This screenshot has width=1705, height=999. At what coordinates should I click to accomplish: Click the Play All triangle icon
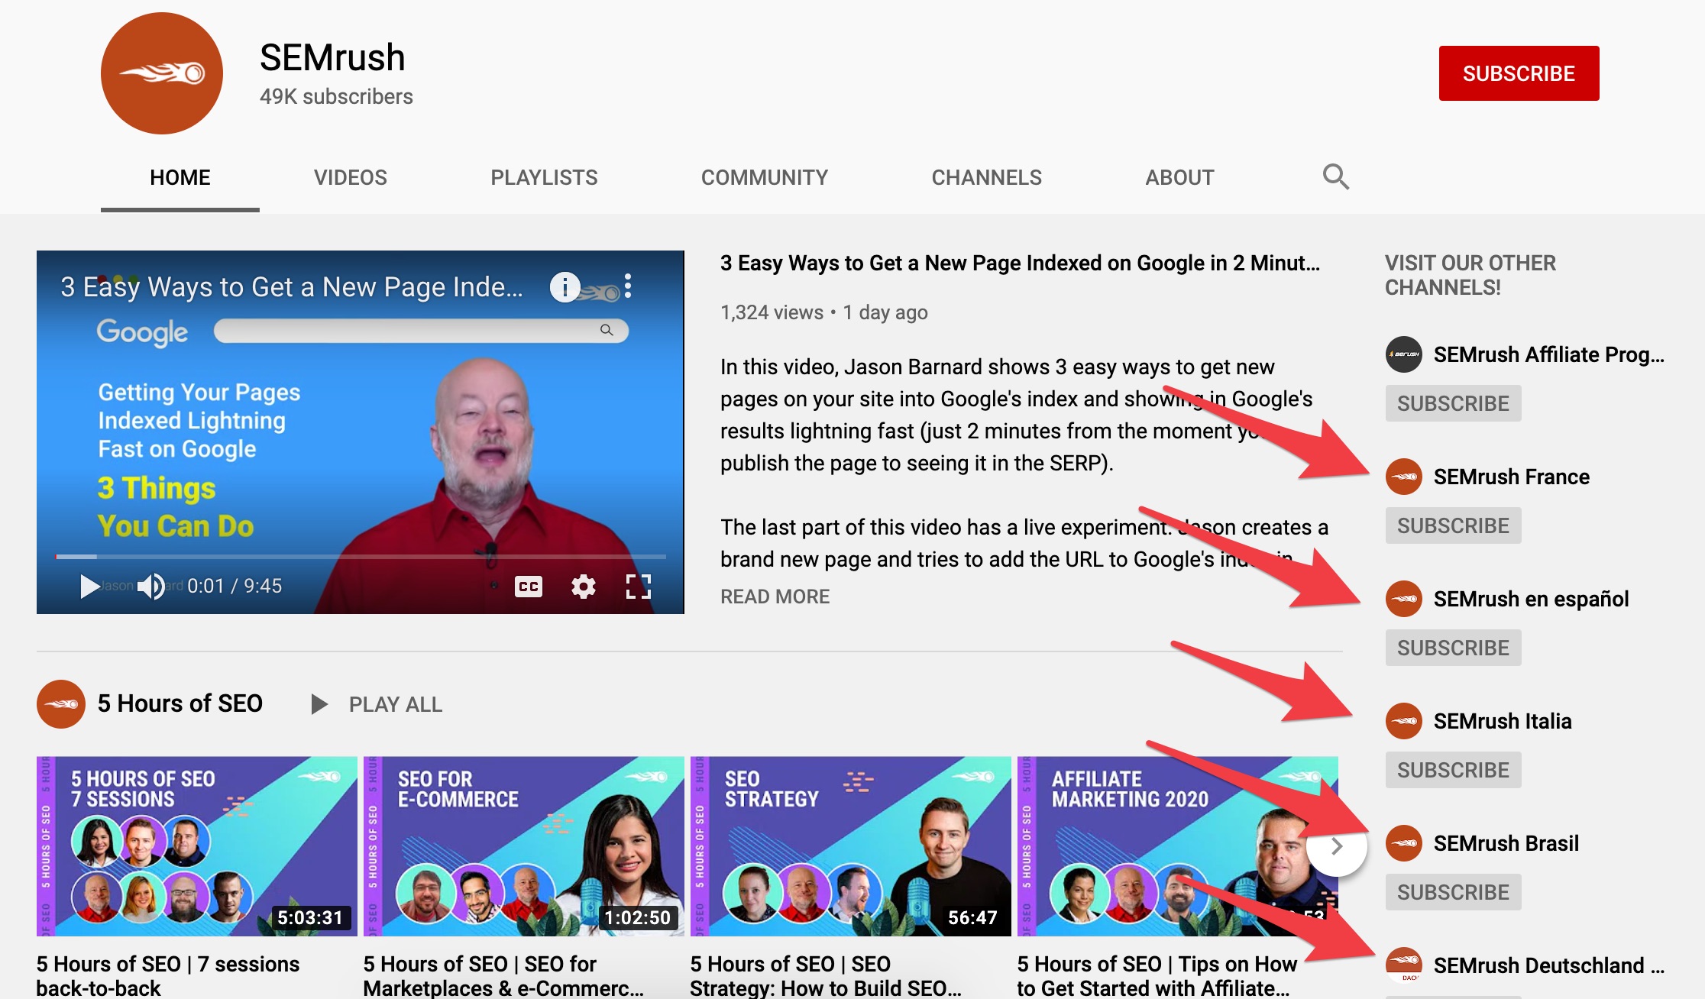tap(319, 703)
